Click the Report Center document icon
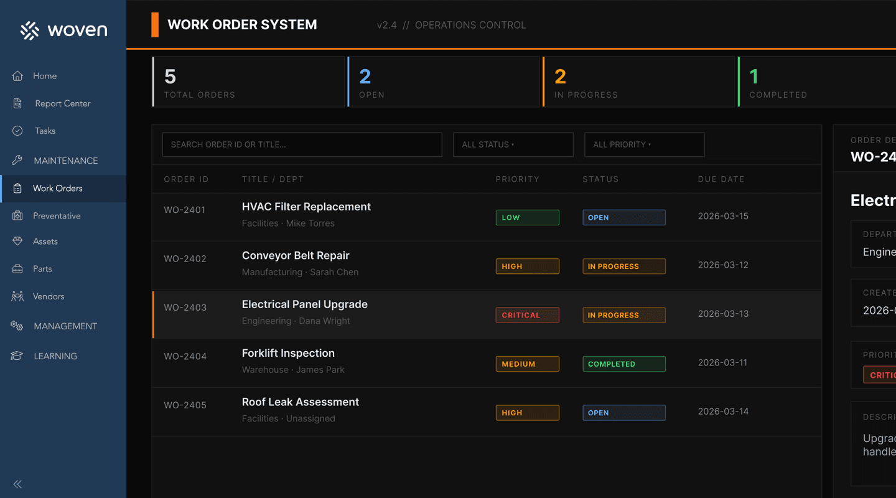The height and width of the screenshot is (498, 896). [x=17, y=103]
